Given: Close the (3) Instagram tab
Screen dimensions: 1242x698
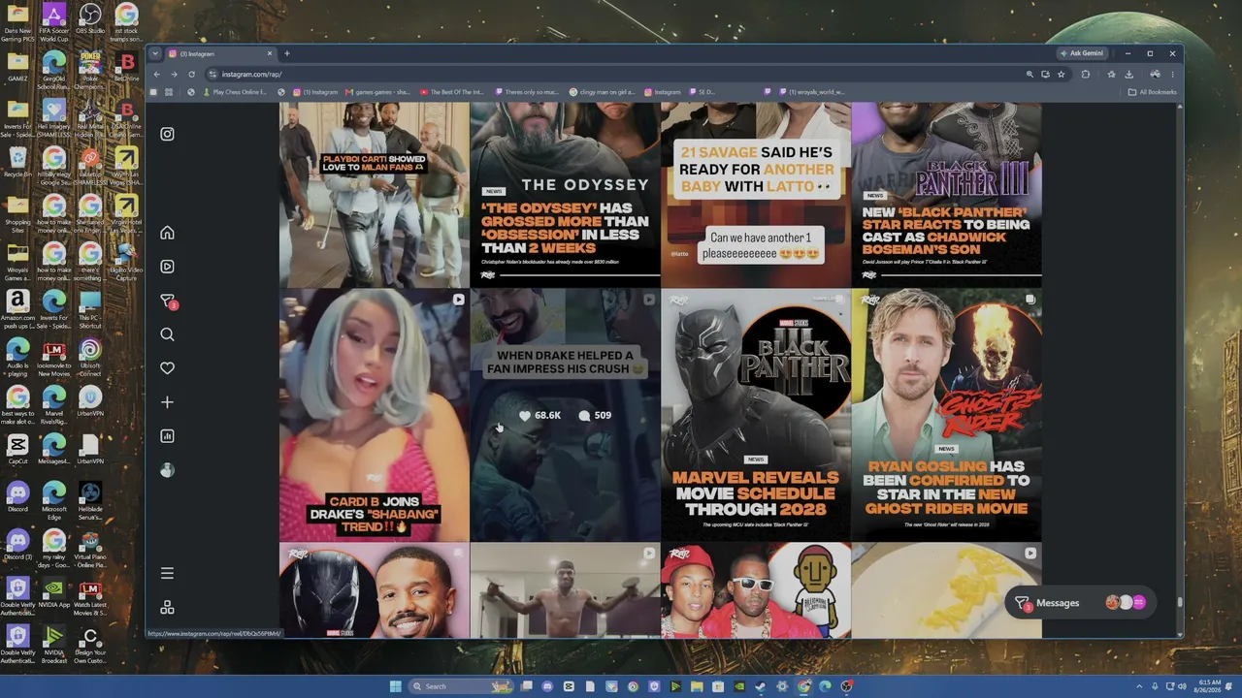Looking at the screenshot, I should [x=270, y=53].
